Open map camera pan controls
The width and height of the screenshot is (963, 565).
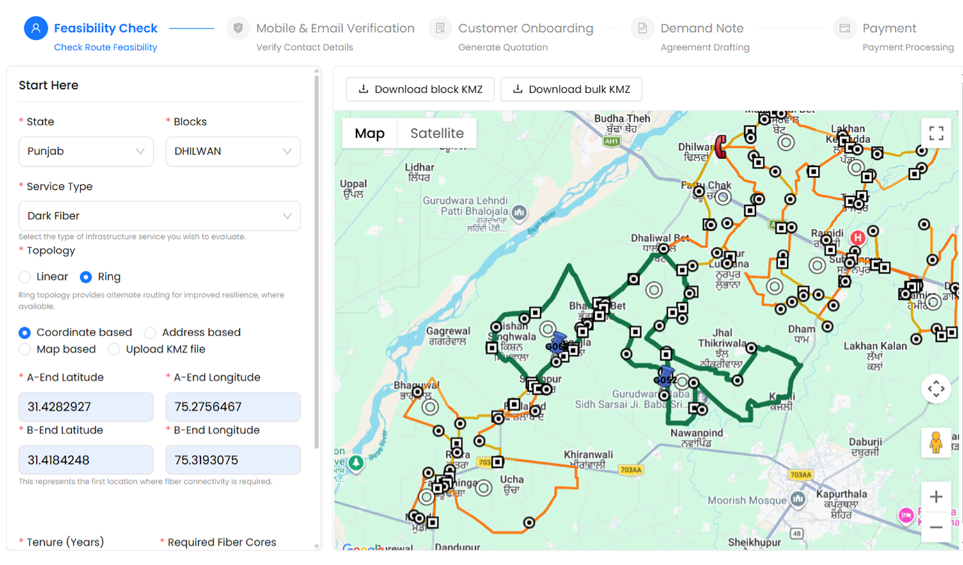(x=936, y=389)
